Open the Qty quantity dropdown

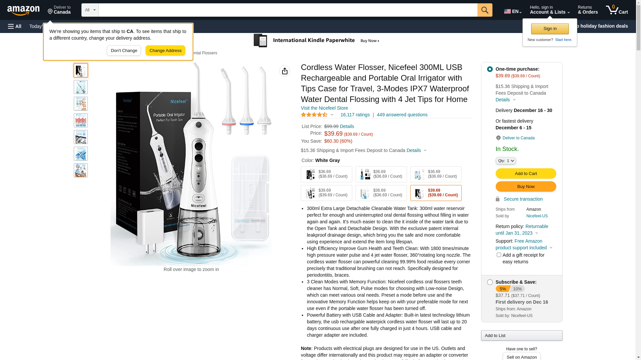(506, 161)
